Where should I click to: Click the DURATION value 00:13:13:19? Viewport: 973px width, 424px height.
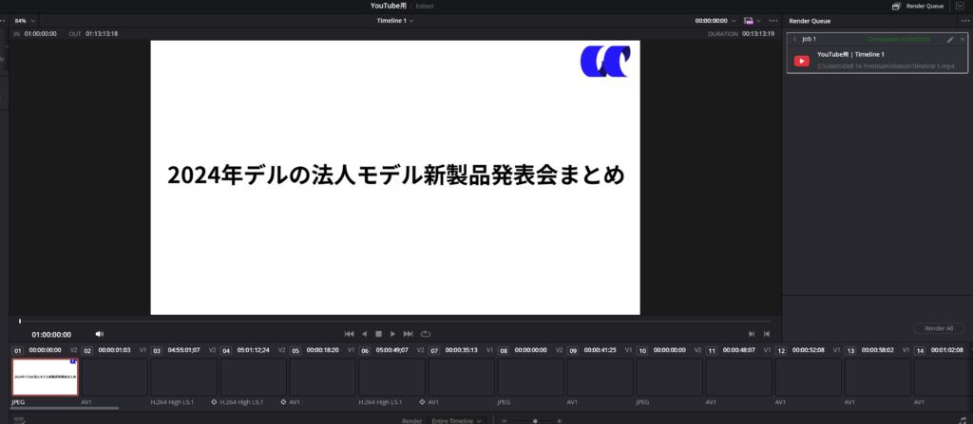[758, 34]
